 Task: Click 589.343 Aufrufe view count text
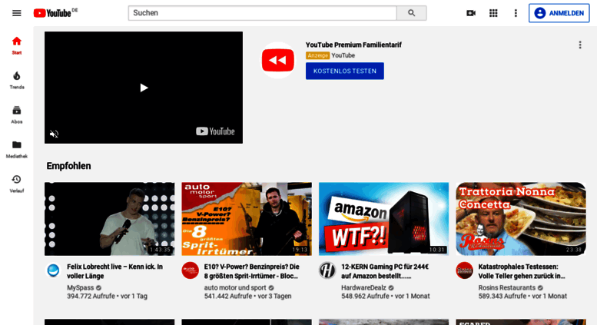[502, 296]
